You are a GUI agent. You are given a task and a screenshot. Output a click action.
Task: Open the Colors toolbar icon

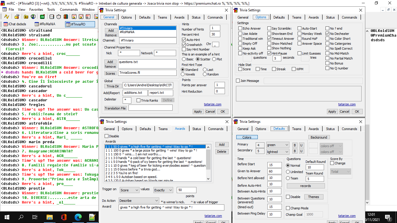pos(67,17)
